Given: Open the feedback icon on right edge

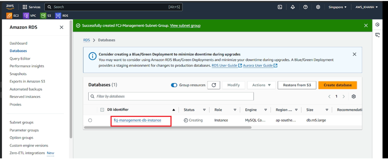Looking at the screenshot, I should (377, 35).
